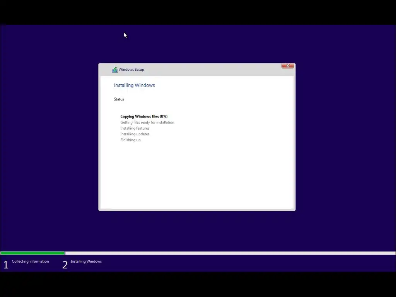The width and height of the screenshot is (396, 297).
Task: Select 'Copying Windows files (0%)' status line
Action: pyautogui.click(x=144, y=116)
